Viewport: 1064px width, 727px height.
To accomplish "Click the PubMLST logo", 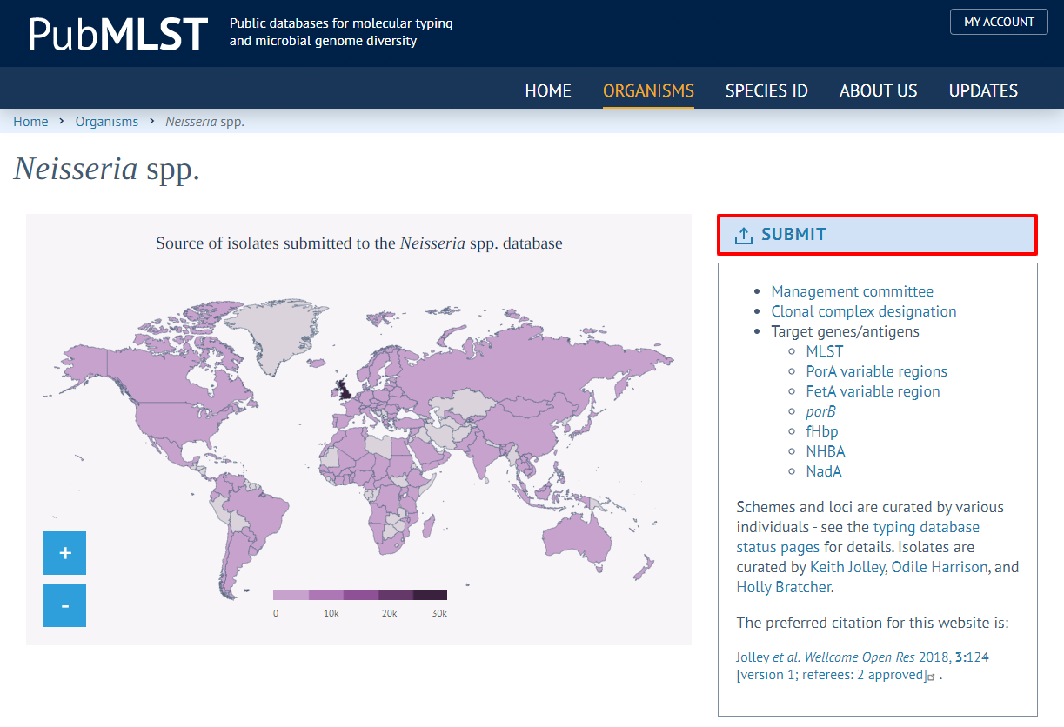I will pos(118,34).
